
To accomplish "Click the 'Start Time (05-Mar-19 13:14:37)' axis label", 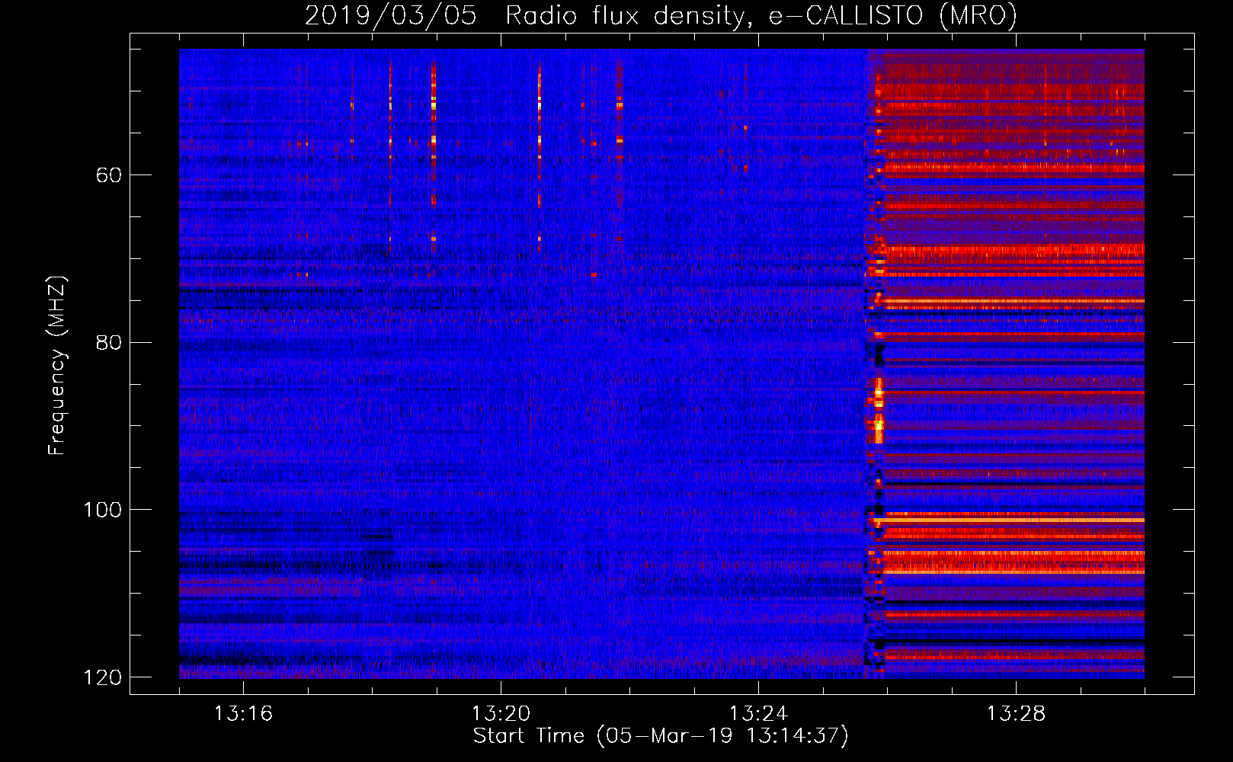I will pyautogui.click(x=661, y=736).
